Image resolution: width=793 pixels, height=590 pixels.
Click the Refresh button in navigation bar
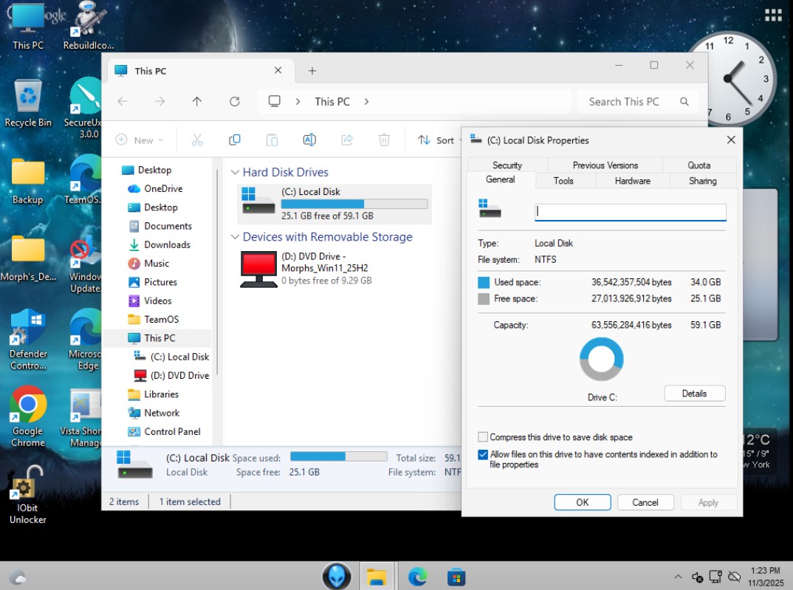point(235,102)
